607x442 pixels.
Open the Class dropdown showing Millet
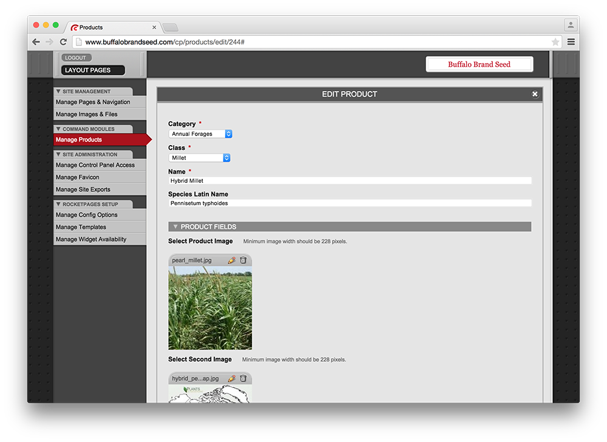199,158
